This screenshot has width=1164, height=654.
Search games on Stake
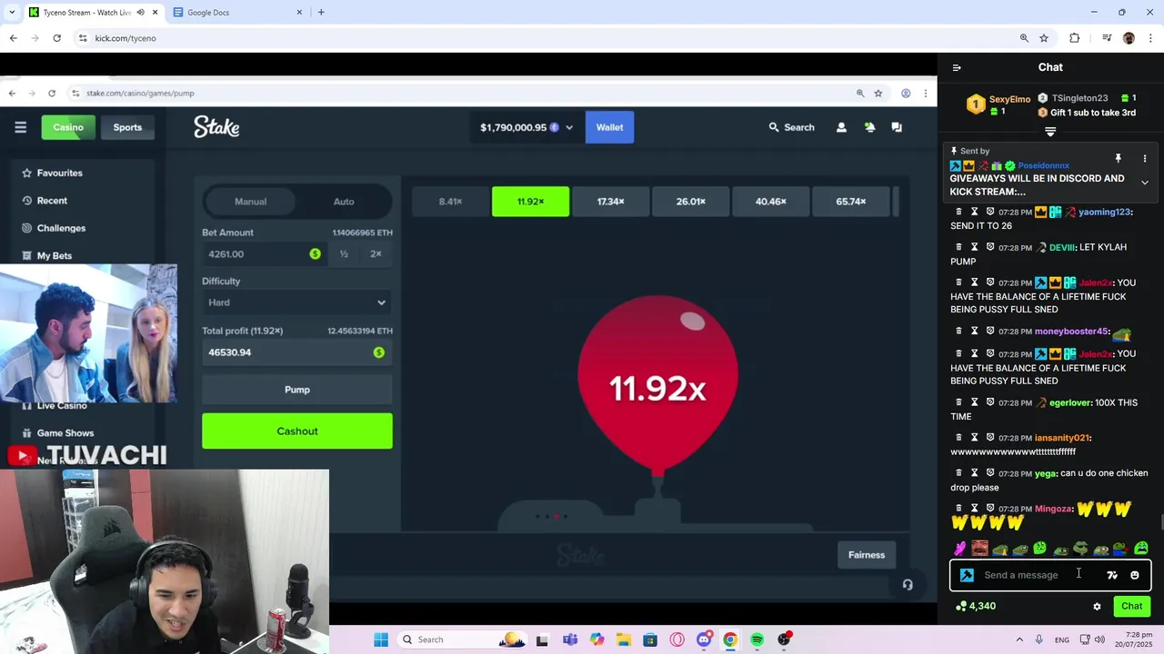[792, 127]
